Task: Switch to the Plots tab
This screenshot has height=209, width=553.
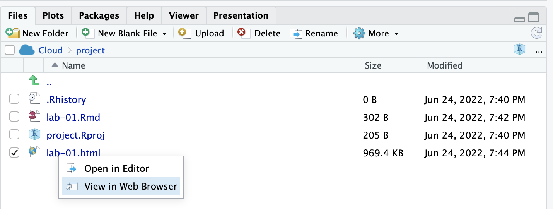Action: [x=53, y=16]
